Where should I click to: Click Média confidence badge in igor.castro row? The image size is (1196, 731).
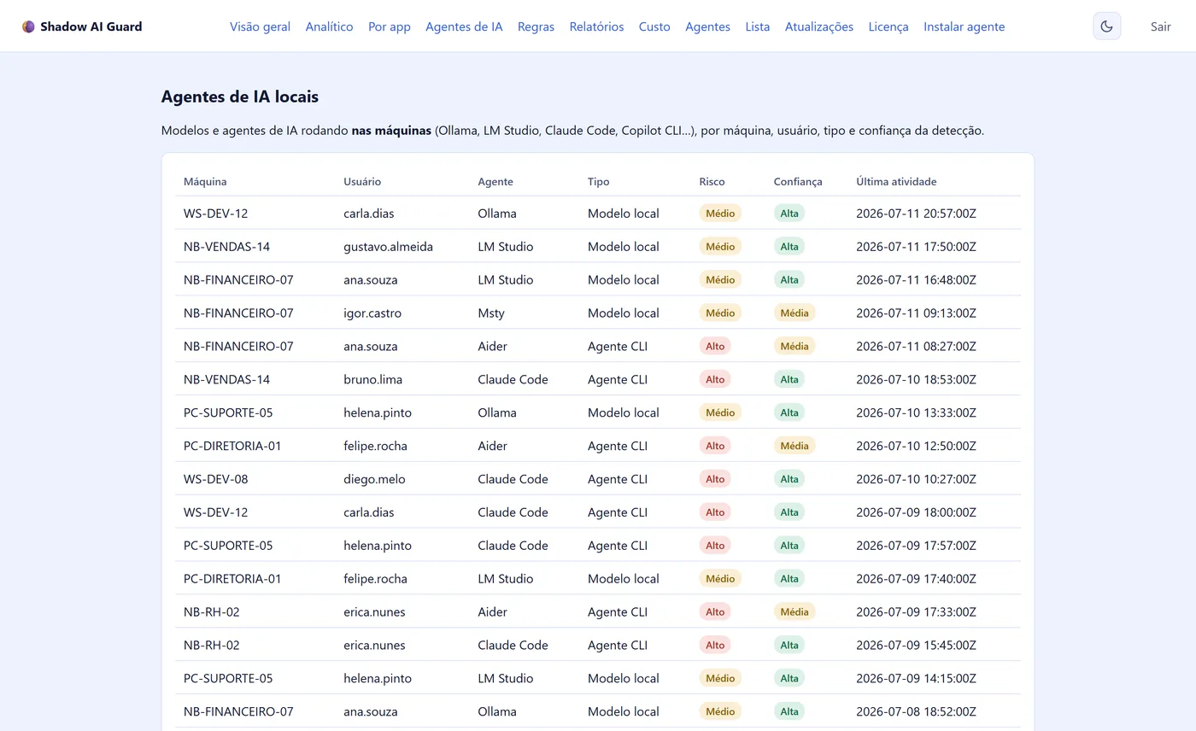click(794, 313)
